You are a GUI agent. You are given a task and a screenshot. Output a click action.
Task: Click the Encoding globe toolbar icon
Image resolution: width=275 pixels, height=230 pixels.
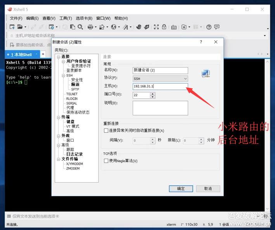[114, 27]
